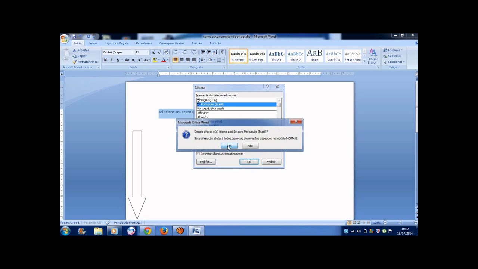Open font size dropdown showing 11
The image size is (478, 269).
[x=148, y=52]
